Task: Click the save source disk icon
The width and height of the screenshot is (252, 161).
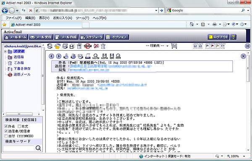Action: [x=105, y=56]
